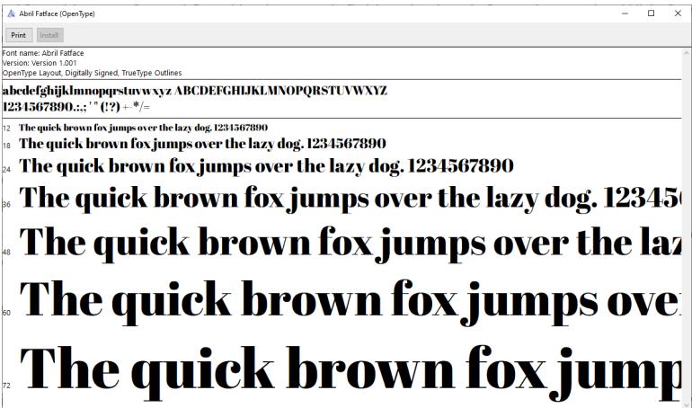Screen dimensions: 692x408
Task: Click the Print button
Action: tap(19, 35)
